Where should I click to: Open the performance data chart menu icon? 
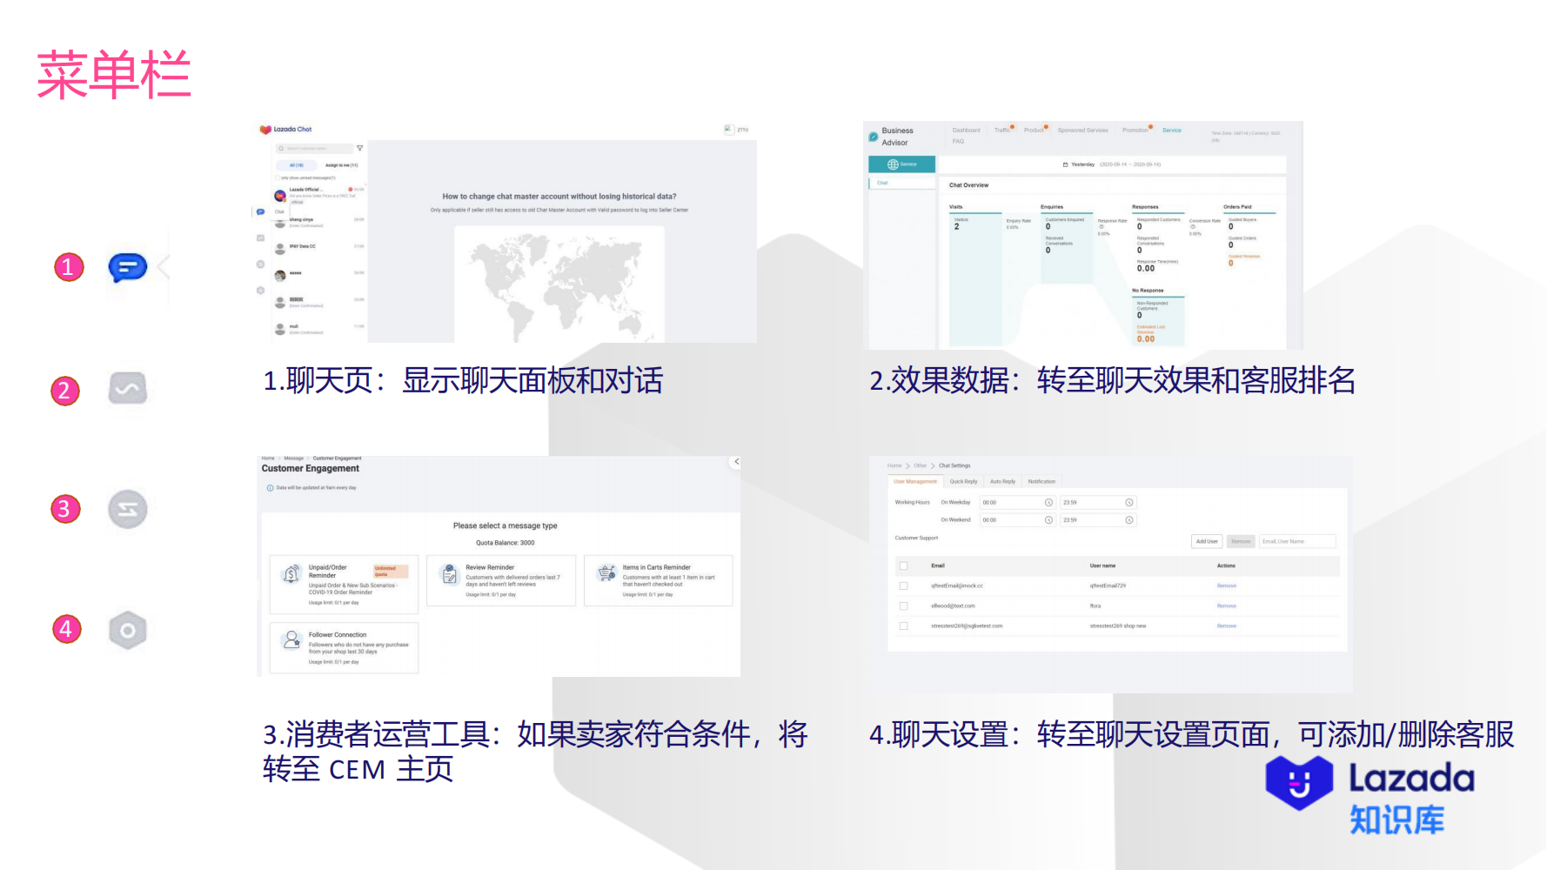pos(128,389)
